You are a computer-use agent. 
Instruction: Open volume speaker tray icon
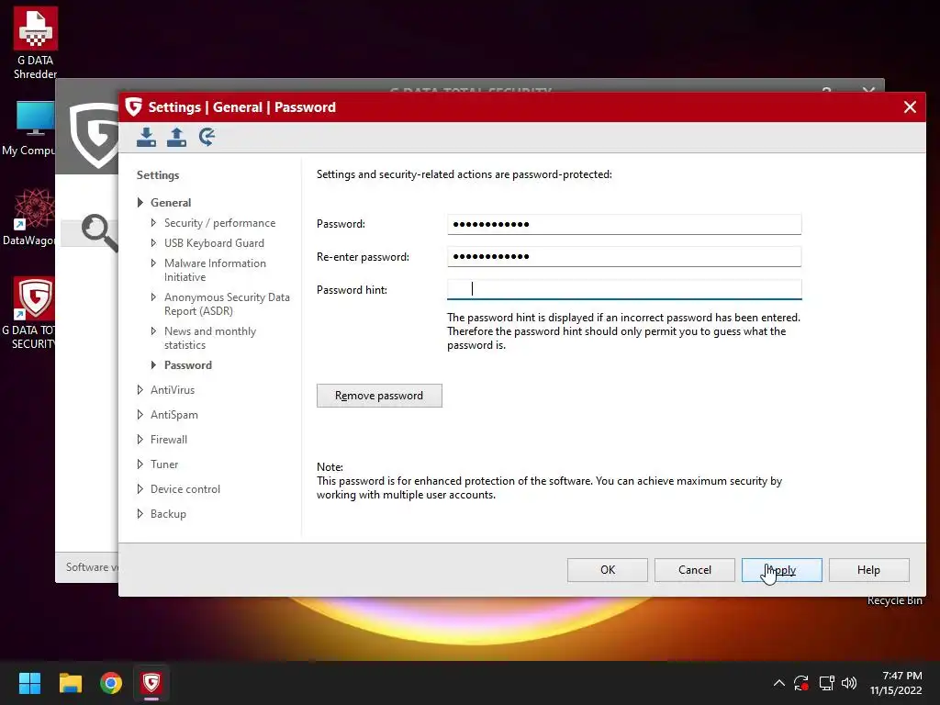point(849,683)
